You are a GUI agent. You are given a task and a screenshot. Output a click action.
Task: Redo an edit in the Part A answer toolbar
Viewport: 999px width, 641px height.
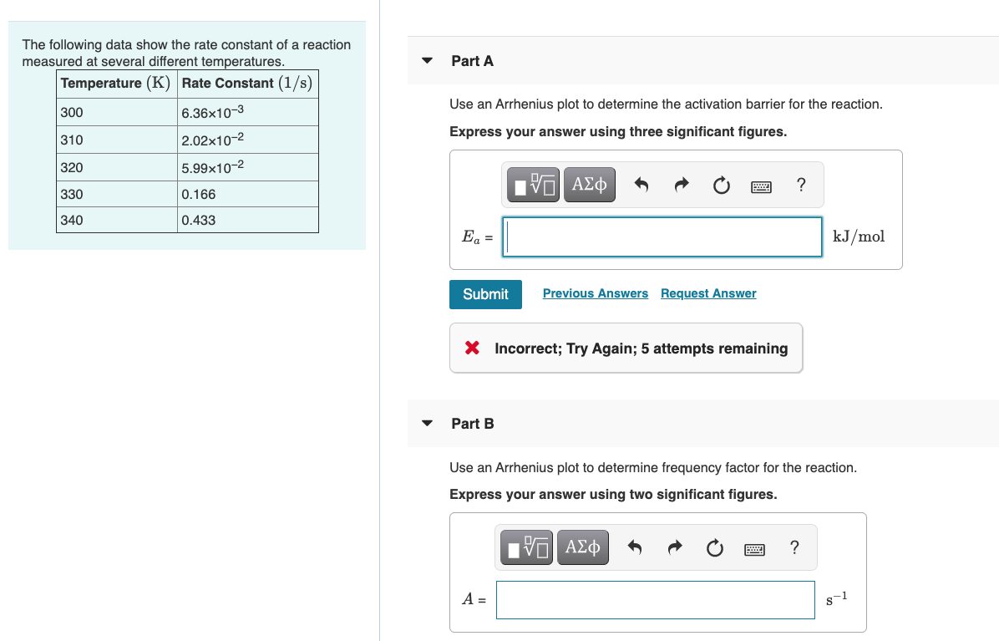coord(681,184)
